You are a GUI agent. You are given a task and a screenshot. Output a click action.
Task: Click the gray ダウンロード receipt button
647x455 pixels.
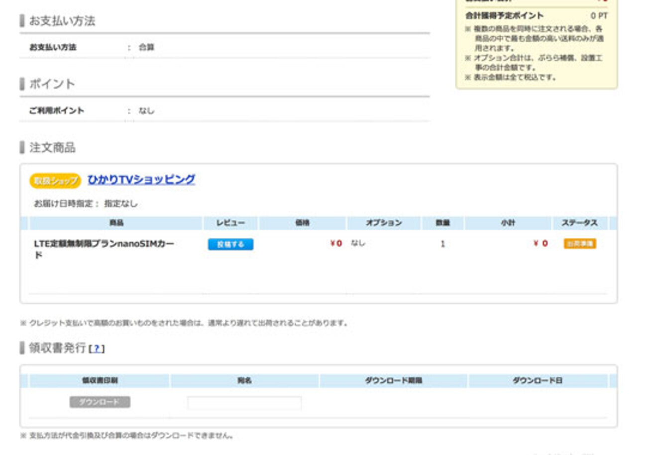[x=100, y=402]
